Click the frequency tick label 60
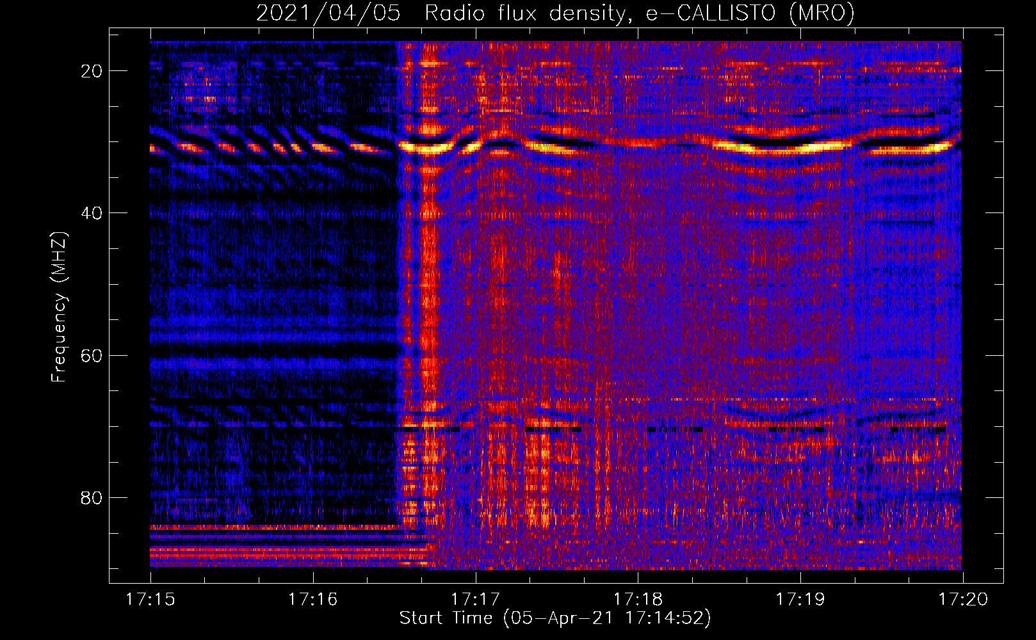The image size is (1036, 640). coord(92,355)
